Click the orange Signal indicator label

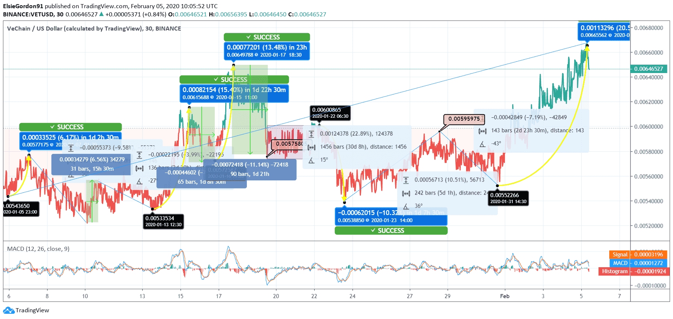click(620, 255)
